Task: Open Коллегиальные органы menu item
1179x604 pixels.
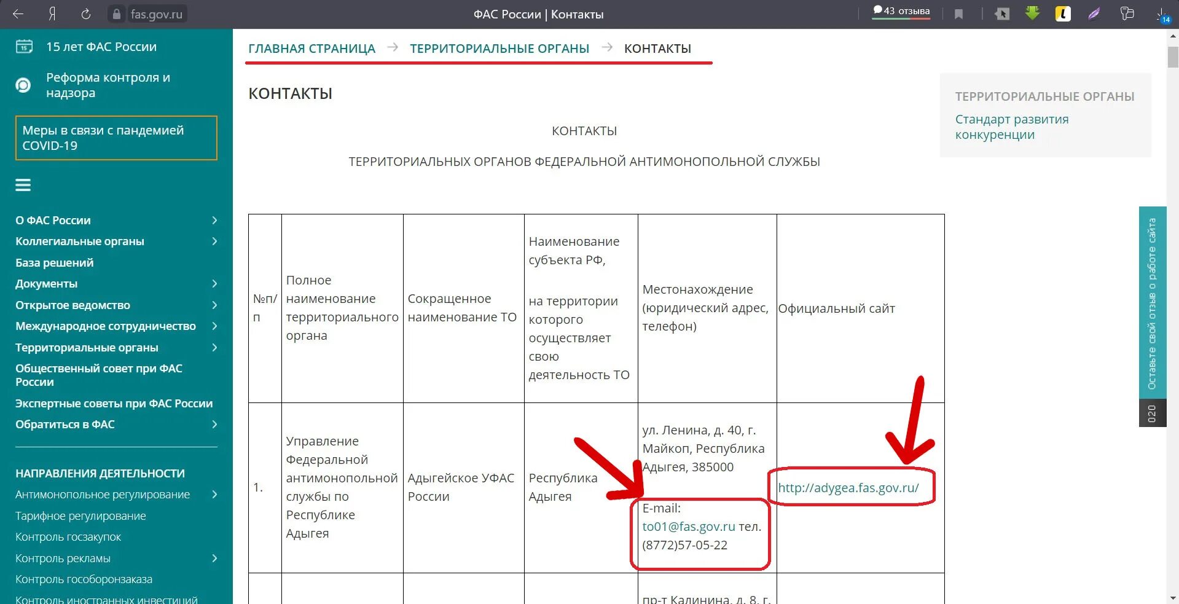Action: point(80,241)
